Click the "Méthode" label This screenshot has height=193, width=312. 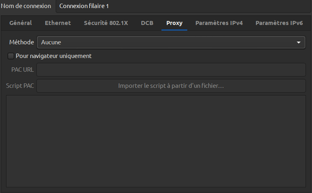tap(21, 42)
